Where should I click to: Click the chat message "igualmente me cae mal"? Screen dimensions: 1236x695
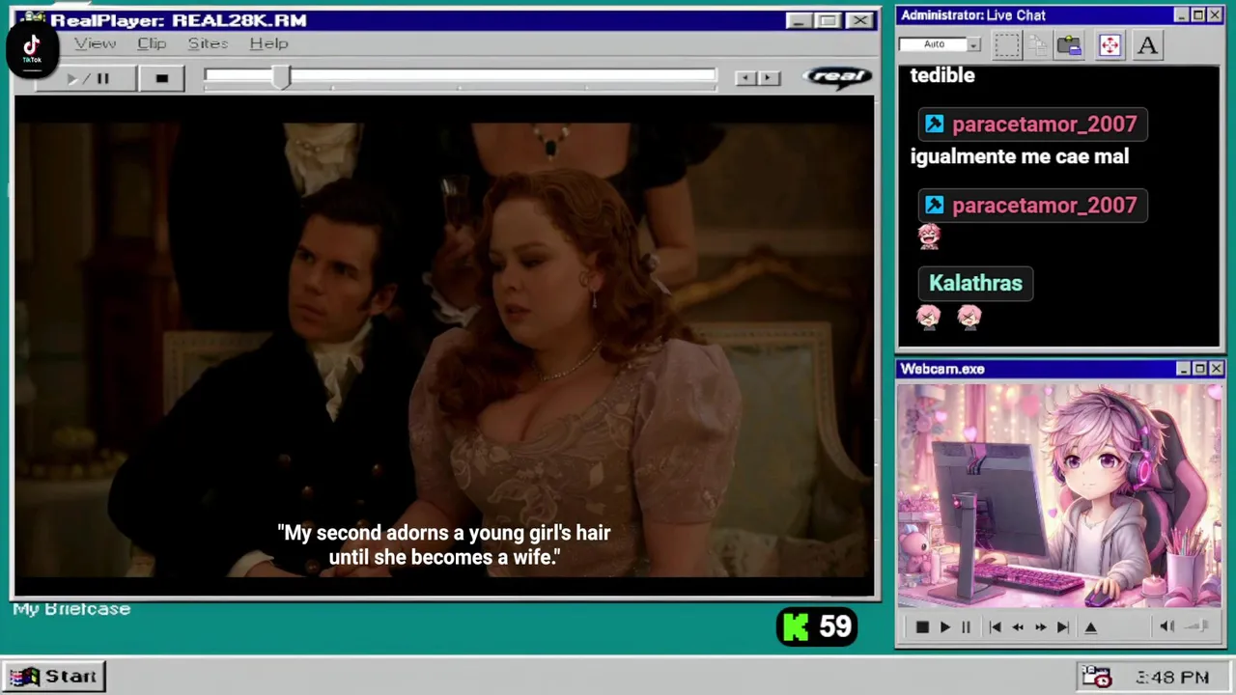coord(1020,156)
